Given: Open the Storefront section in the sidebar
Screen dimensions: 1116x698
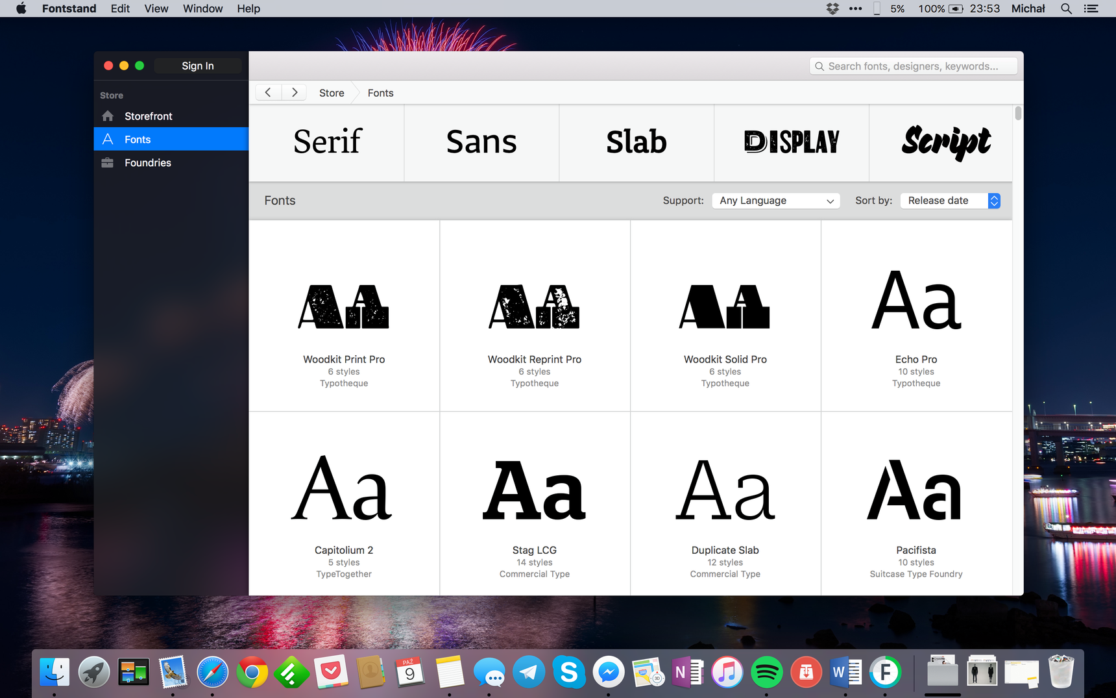Looking at the screenshot, I should click(171, 116).
